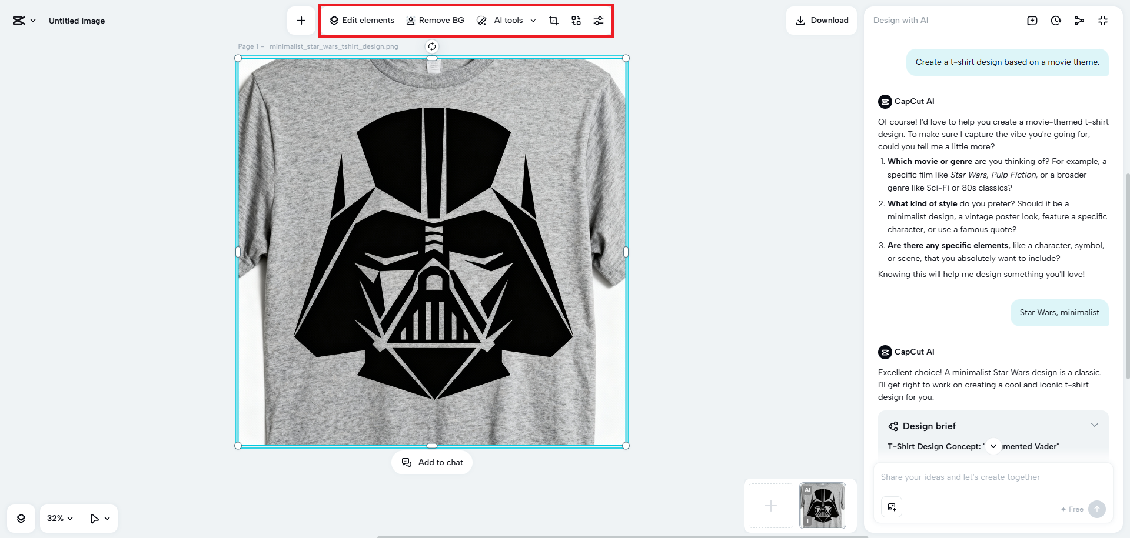Click the smart tools icon beside crop
Screen dimensions: 1130x538
(x=576, y=21)
